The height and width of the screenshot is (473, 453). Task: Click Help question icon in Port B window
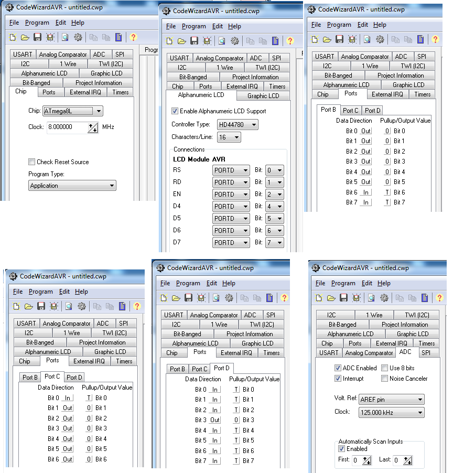pyautogui.click(x=435, y=39)
